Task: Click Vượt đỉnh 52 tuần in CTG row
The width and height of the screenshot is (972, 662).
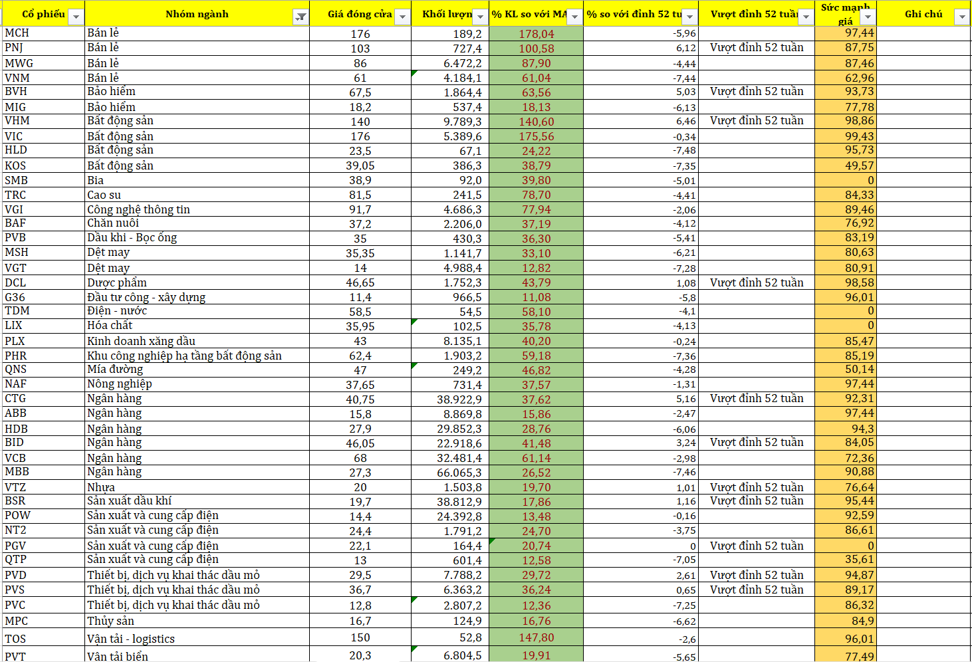Action: point(757,399)
